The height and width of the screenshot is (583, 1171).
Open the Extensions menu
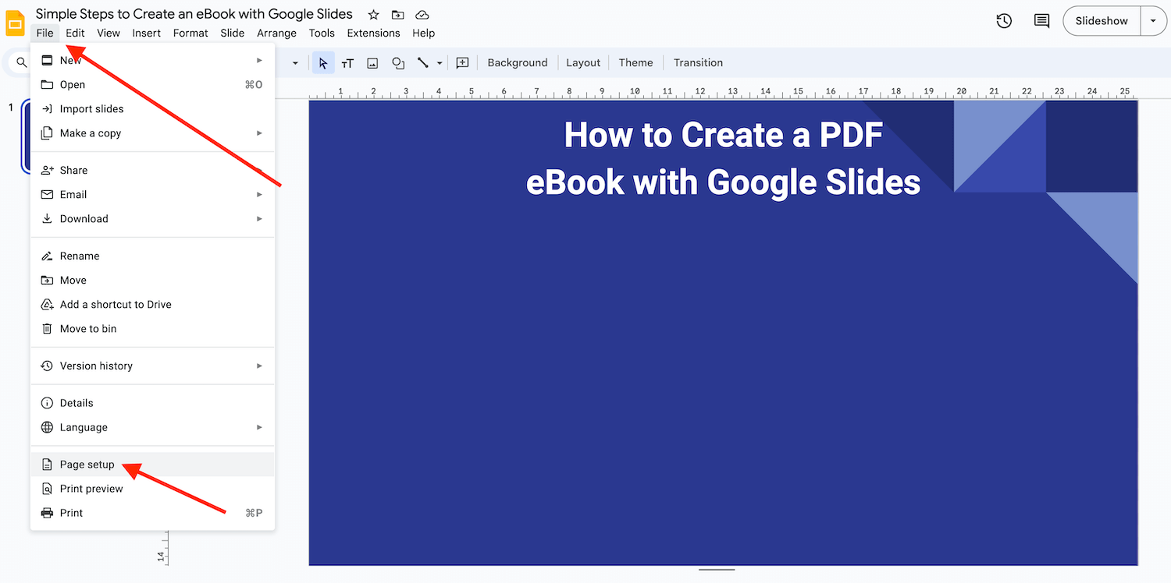[373, 33]
